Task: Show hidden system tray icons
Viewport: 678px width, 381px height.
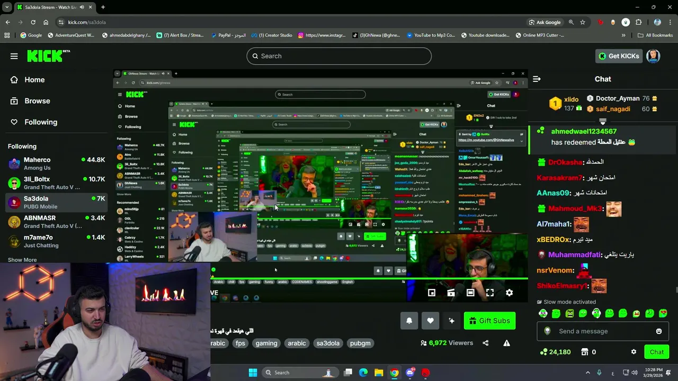Action: pyautogui.click(x=587, y=373)
